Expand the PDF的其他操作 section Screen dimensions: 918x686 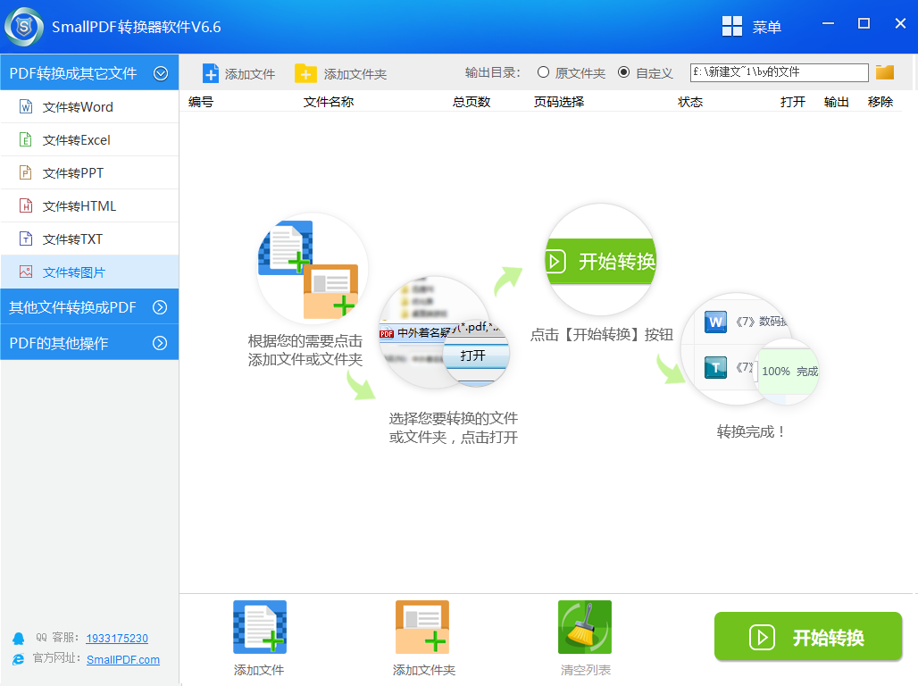(161, 343)
